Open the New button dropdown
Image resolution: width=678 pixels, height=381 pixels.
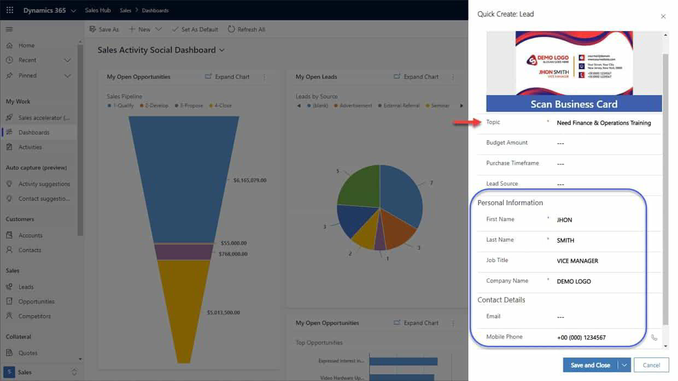click(159, 29)
